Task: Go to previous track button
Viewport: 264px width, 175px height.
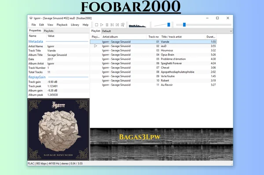Action: click(112, 25)
